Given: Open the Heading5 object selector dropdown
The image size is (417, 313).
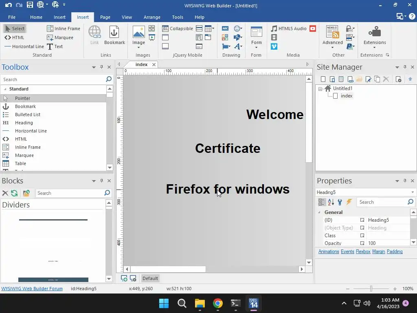Looking at the screenshot, I should 413,192.
